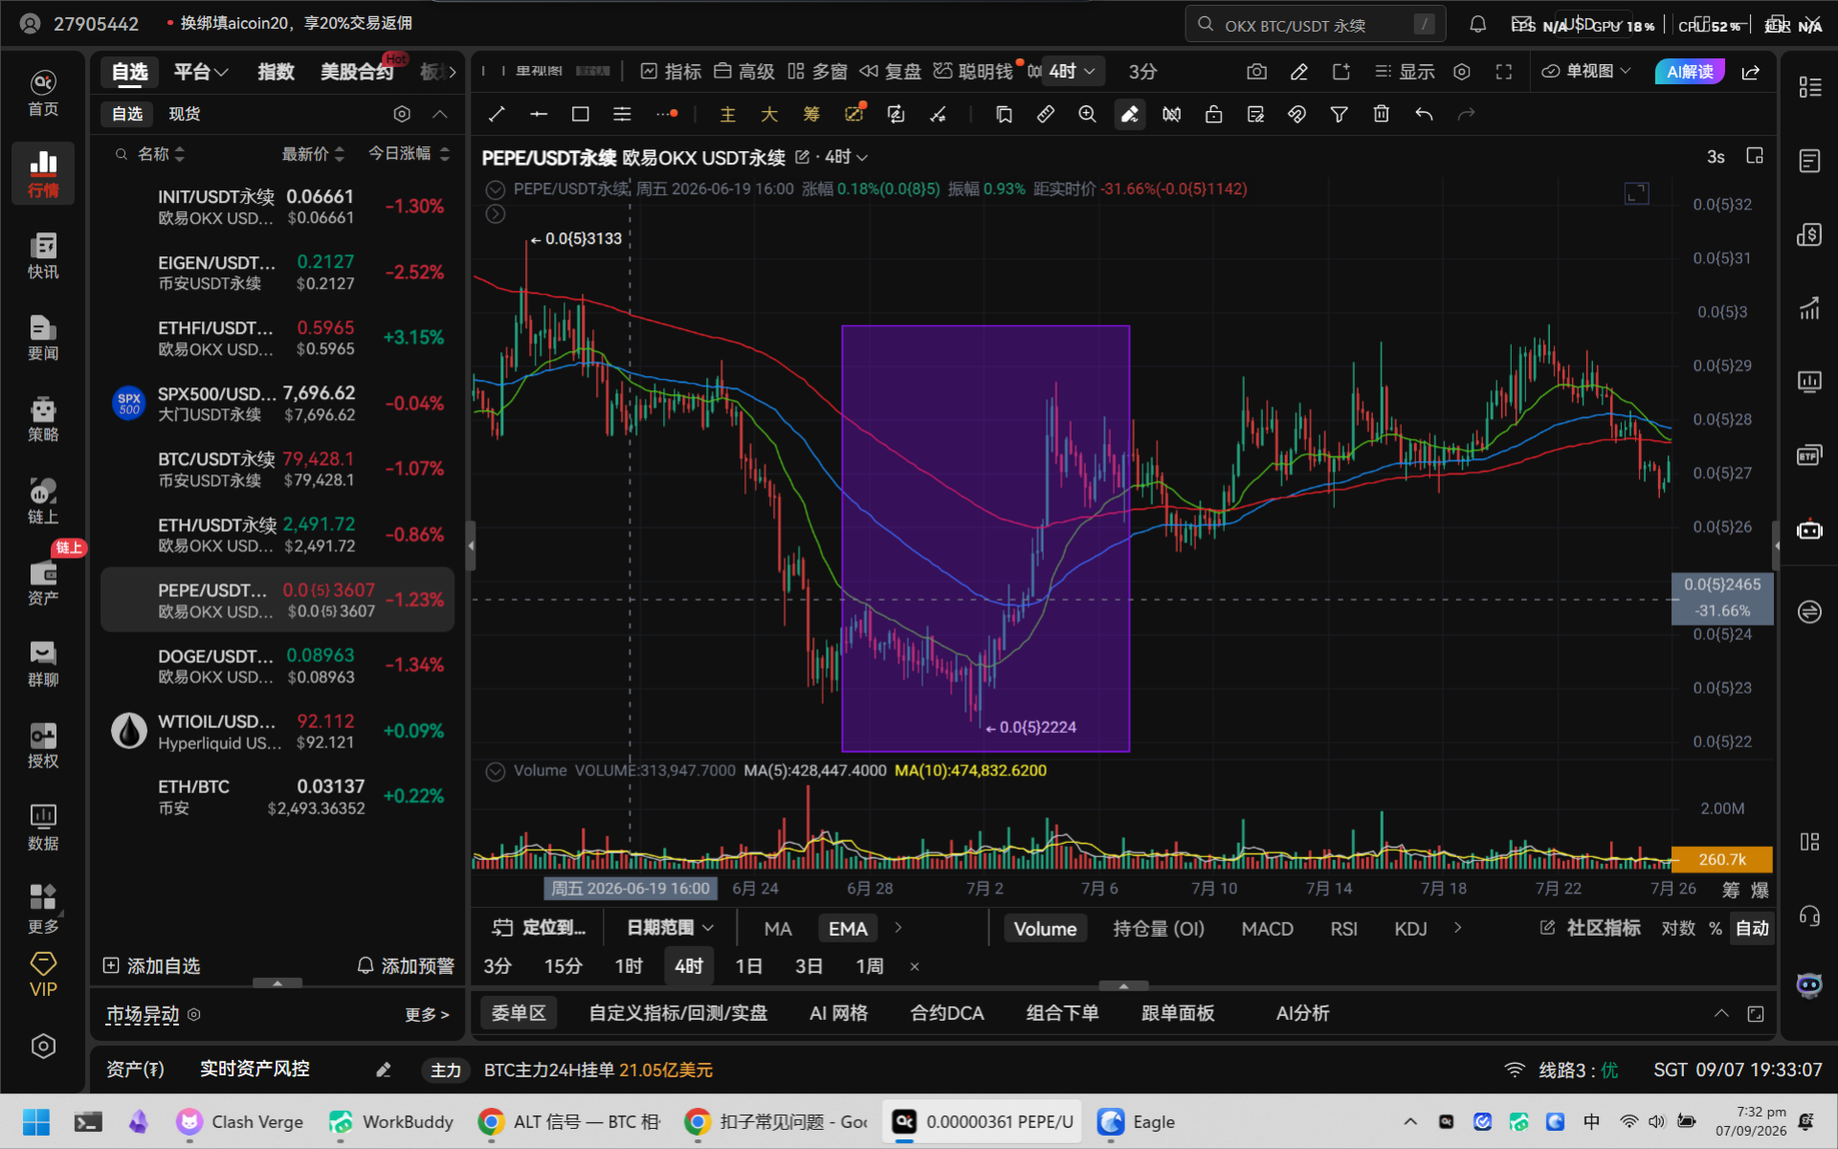This screenshot has height=1149, width=1838.
Task: Click the VIP diamond icon
Action: 43,975
